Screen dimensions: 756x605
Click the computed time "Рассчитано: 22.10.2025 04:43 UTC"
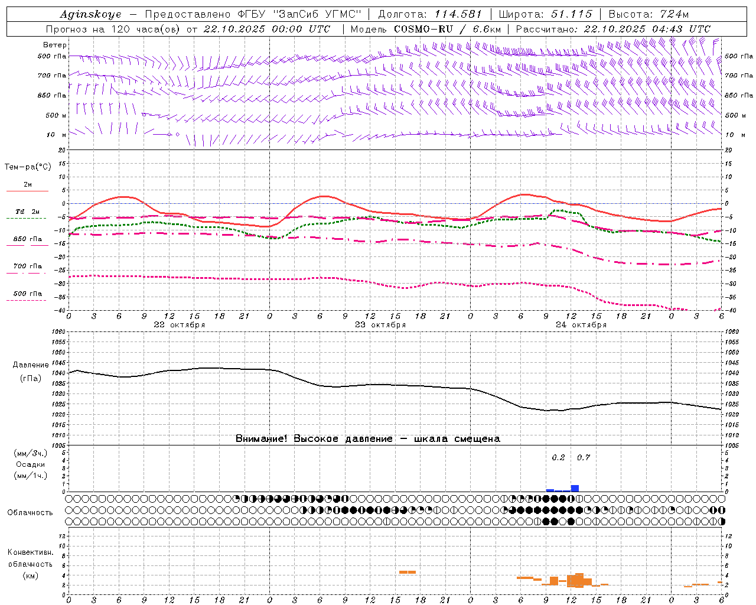pos(613,29)
